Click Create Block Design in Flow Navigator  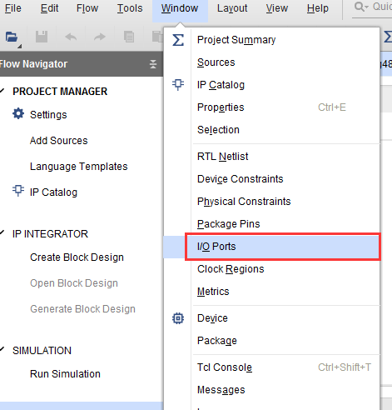pyautogui.click(x=77, y=257)
